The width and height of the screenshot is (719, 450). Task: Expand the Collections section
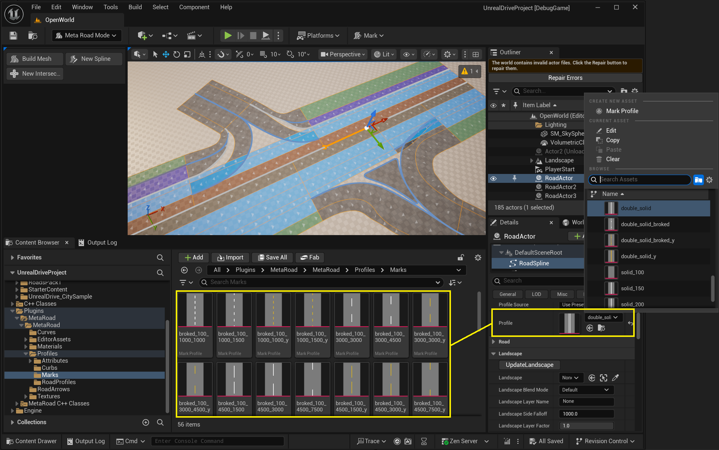coord(12,422)
